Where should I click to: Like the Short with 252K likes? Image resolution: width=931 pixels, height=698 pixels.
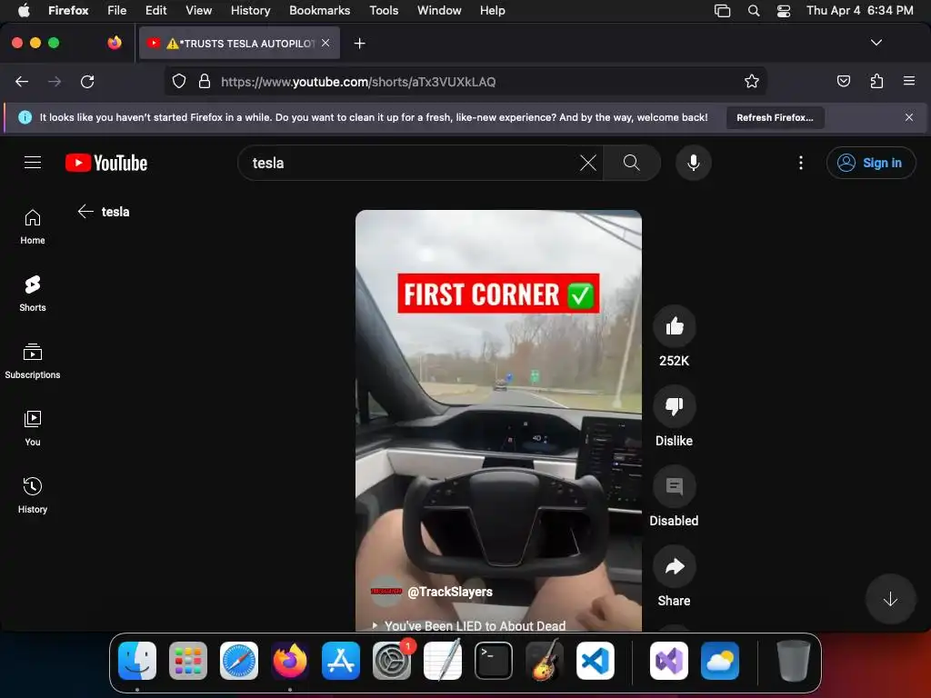[x=674, y=326]
